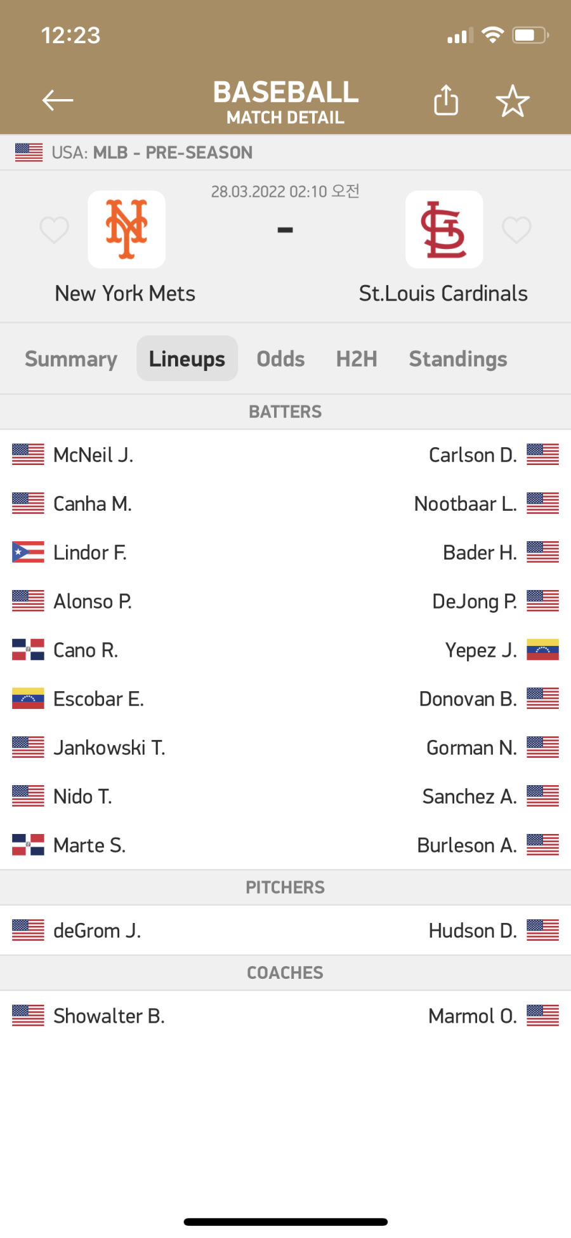The width and height of the screenshot is (571, 1238).
Task: Open pitcher deGrom J. details
Action: 97,931
